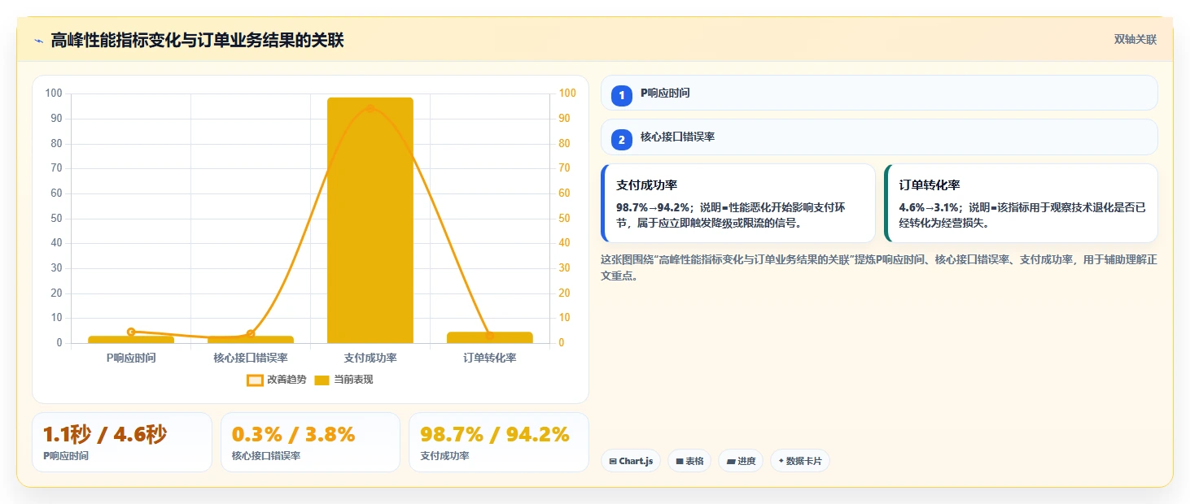The image size is (1190, 504).
Task: Click the 改善趋势 legend color box
Action: coord(255,380)
